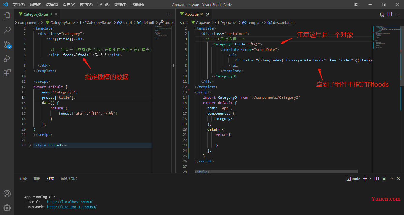Click props:['title'] line in Category3.vue
This screenshot has height=215, width=404.
coord(59,97)
